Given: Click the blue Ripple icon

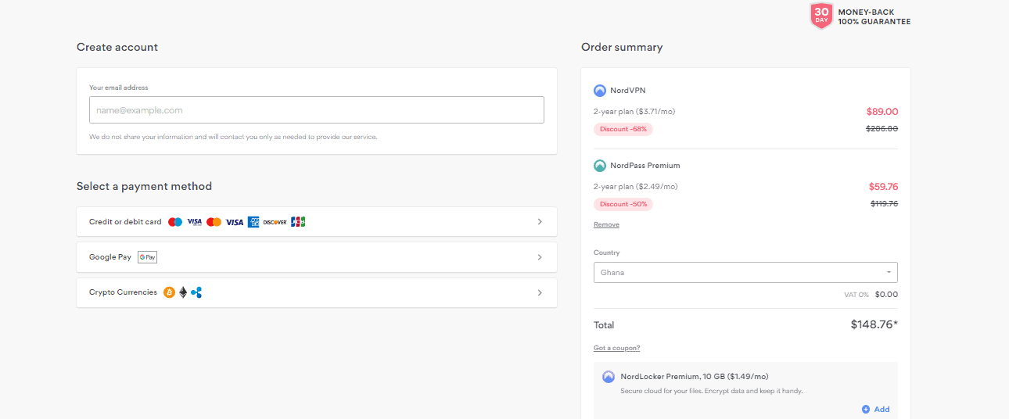Looking at the screenshot, I should click(196, 292).
